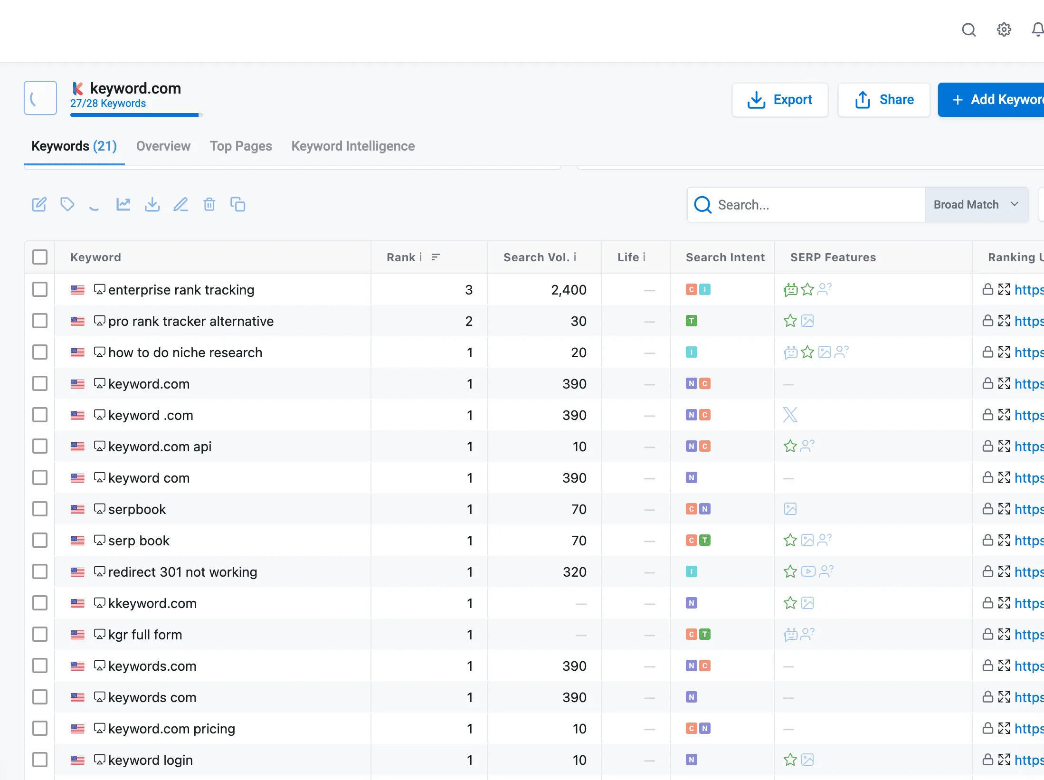
Task: Open the Keyword Intelligence tab
Action: [352, 146]
